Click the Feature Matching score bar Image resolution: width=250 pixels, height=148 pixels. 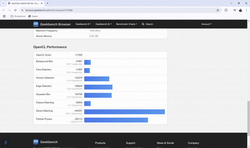[x=87, y=104]
